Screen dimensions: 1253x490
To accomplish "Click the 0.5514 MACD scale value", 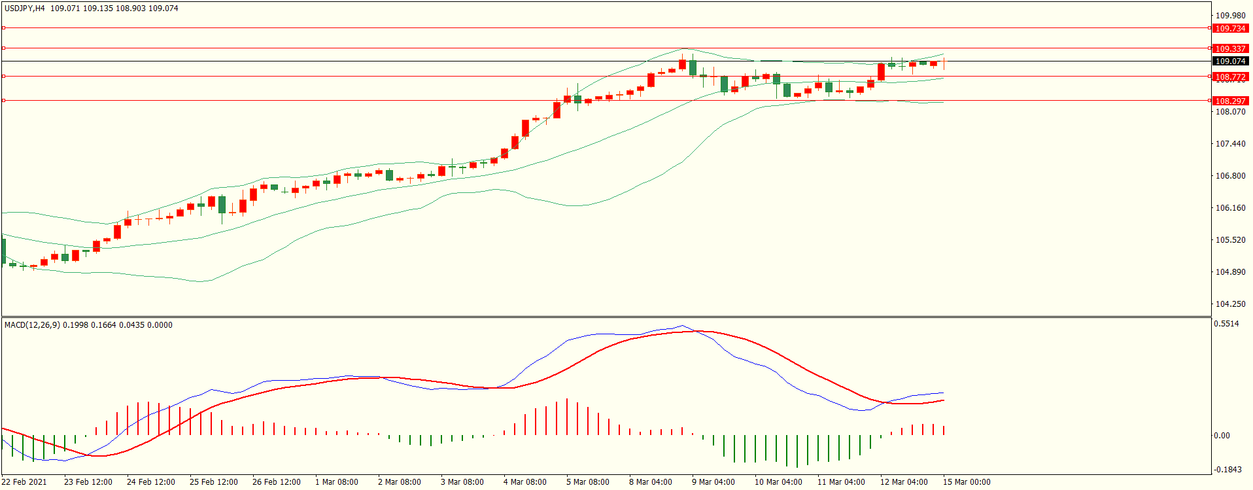I will click(1226, 324).
